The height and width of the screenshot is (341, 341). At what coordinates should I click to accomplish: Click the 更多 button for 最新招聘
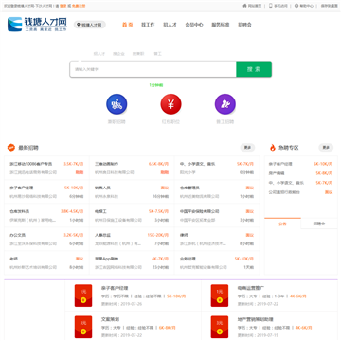click(247, 148)
